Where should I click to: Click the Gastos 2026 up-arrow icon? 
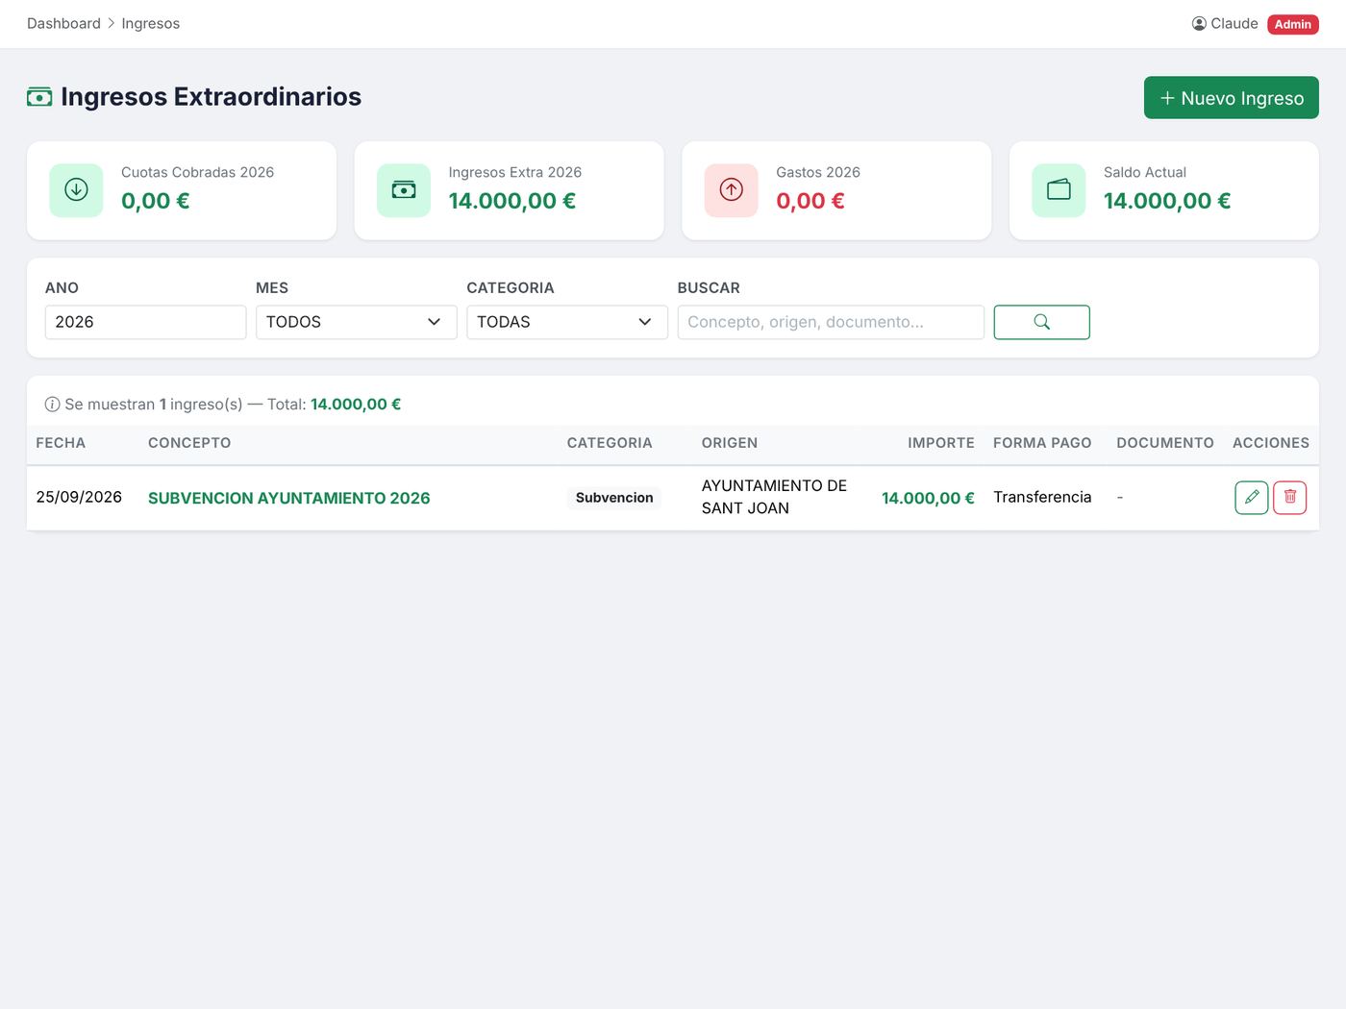click(x=732, y=190)
